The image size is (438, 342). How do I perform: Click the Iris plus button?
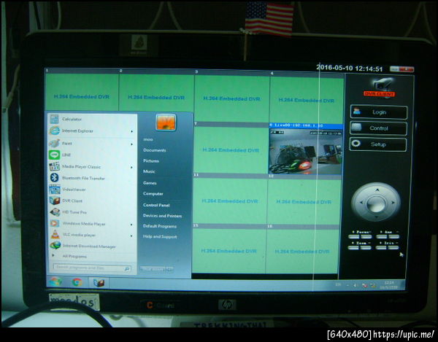(x=381, y=247)
